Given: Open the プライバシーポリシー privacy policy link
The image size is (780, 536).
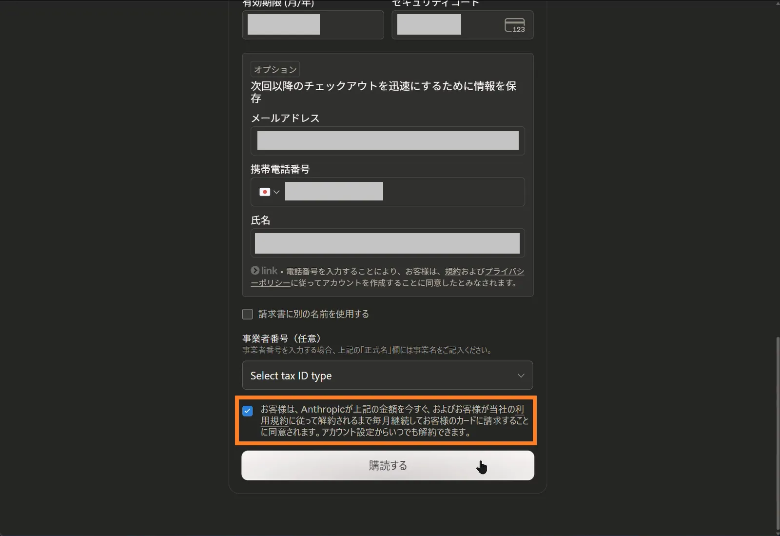Looking at the screenshot, I should (388, 277).
